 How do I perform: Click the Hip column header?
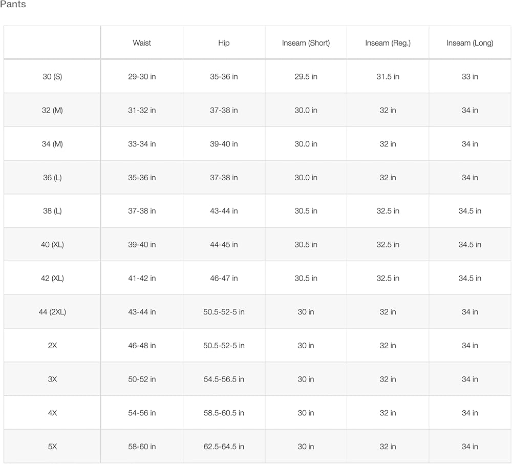pyautogui.click(x=224, y=43)
